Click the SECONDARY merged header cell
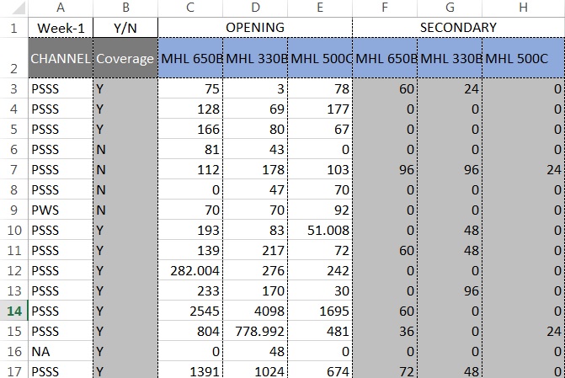The image size is (565, 378). click(x=459, y=28)
